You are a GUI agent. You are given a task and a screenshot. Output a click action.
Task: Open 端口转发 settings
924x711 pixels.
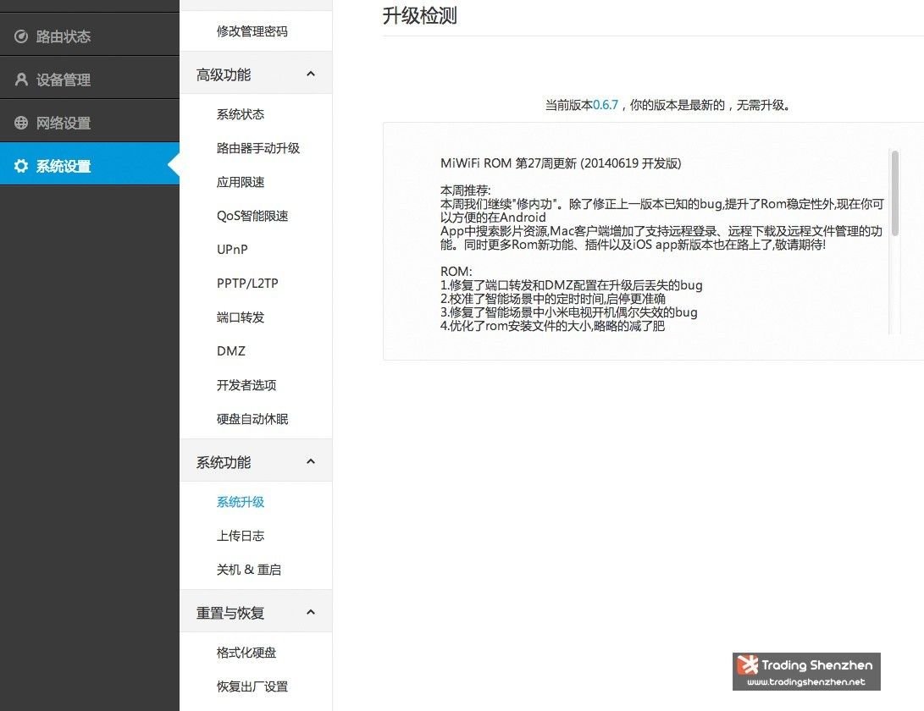click(x=241, y=317)
